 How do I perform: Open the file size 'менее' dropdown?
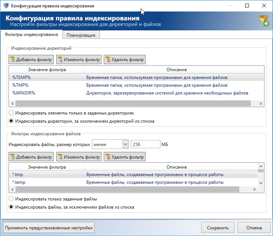click(125, 144)
